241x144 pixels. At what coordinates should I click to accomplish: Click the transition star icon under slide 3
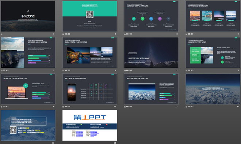point(125,34)
